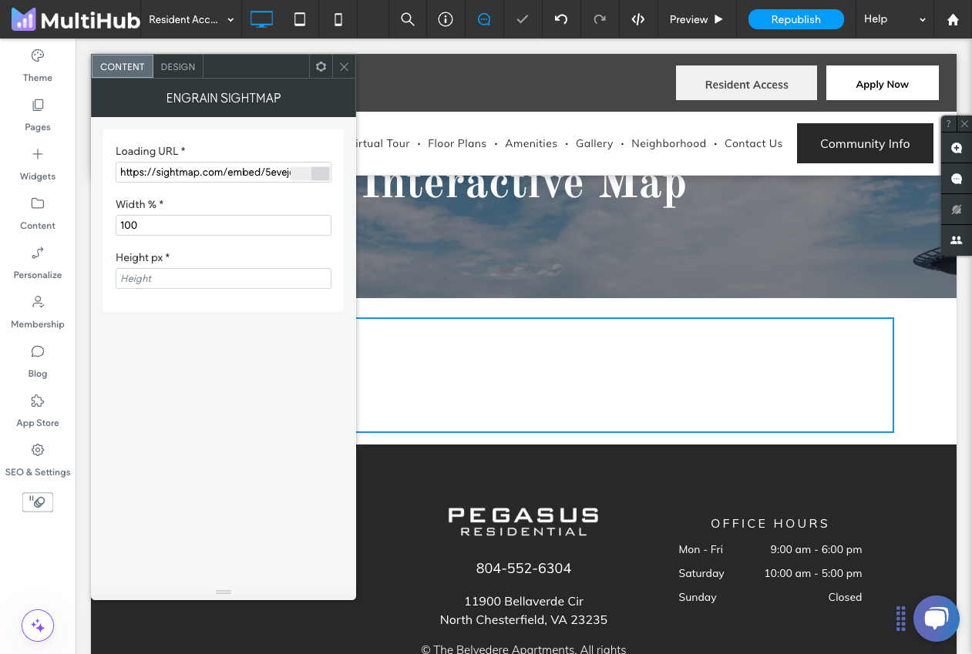Switch to the DESIGN tab
Viewport: 972px width, 654px height.
tap(178, 66)
